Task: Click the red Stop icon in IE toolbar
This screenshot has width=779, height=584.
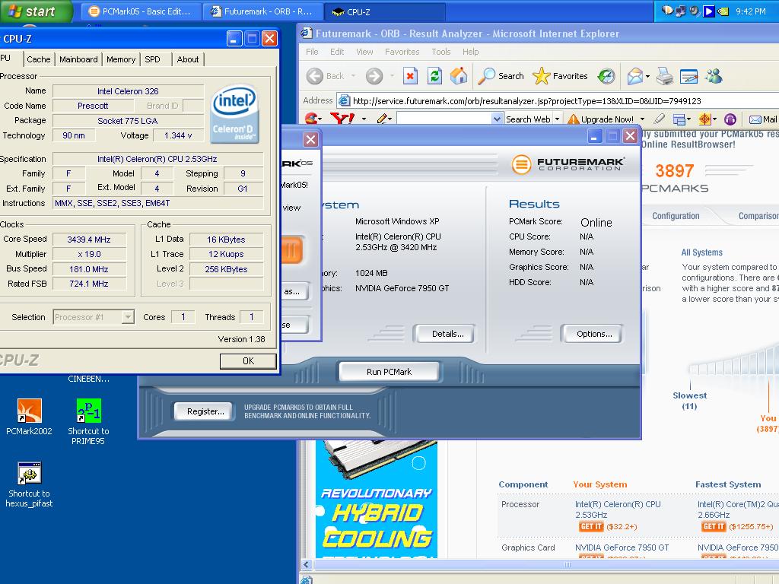Action: 410,76
